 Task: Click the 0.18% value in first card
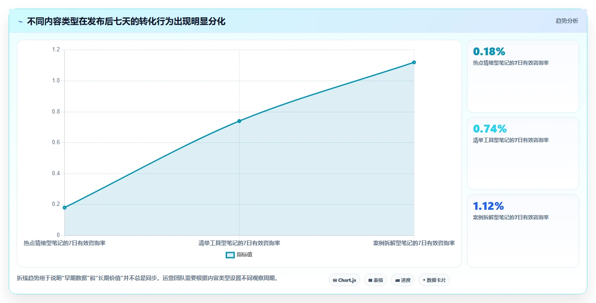click(489, 52)
